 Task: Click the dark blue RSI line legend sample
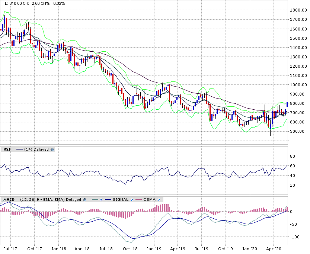[x=19, y=149]
